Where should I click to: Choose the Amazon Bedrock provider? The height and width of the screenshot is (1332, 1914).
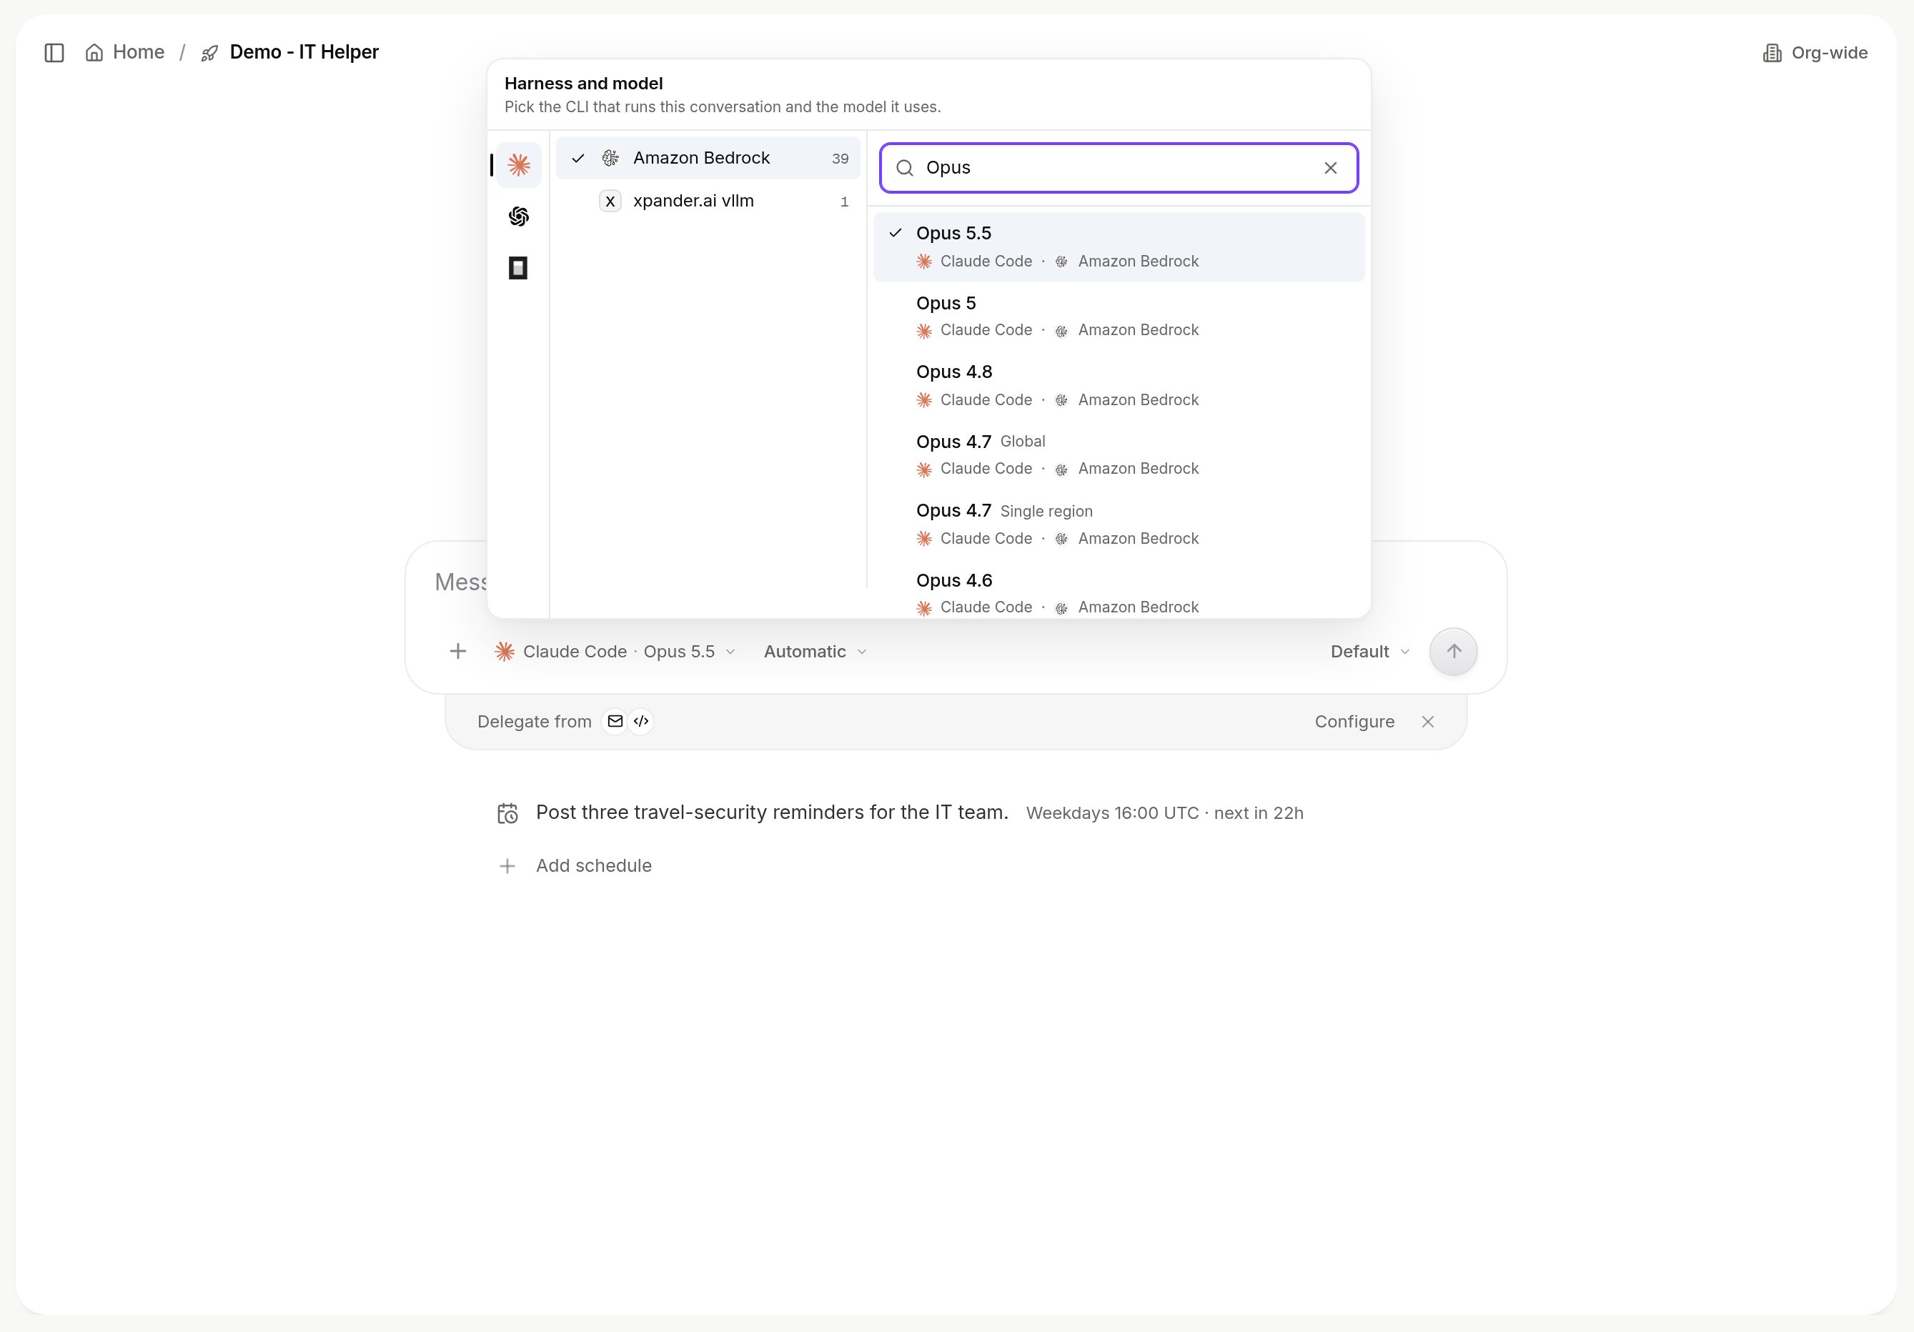click(x=708, y=159)
